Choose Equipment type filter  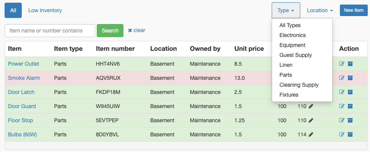click(292, 45)
